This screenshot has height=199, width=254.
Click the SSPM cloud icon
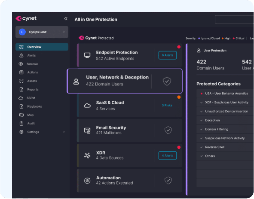tap(21, 98)
